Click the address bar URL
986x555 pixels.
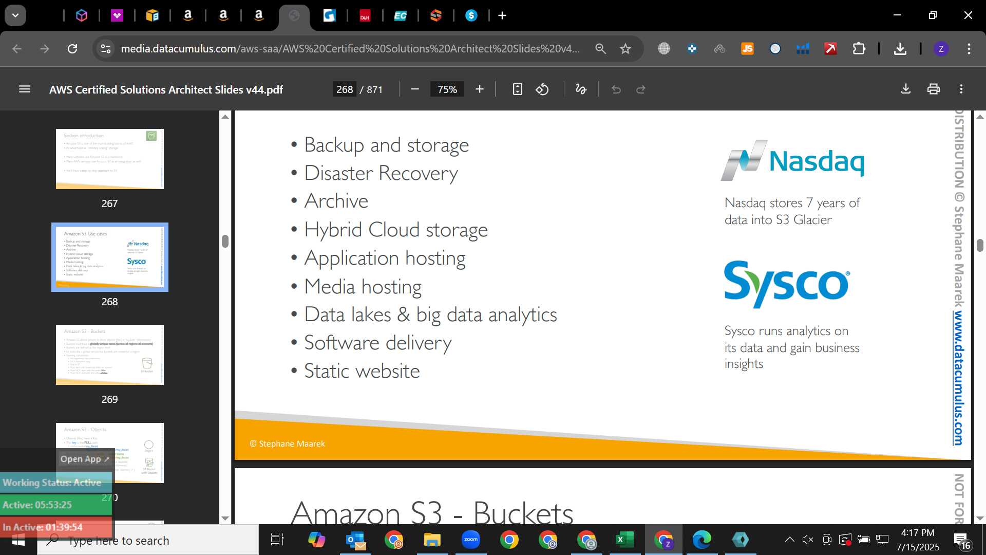coord(350,49)
